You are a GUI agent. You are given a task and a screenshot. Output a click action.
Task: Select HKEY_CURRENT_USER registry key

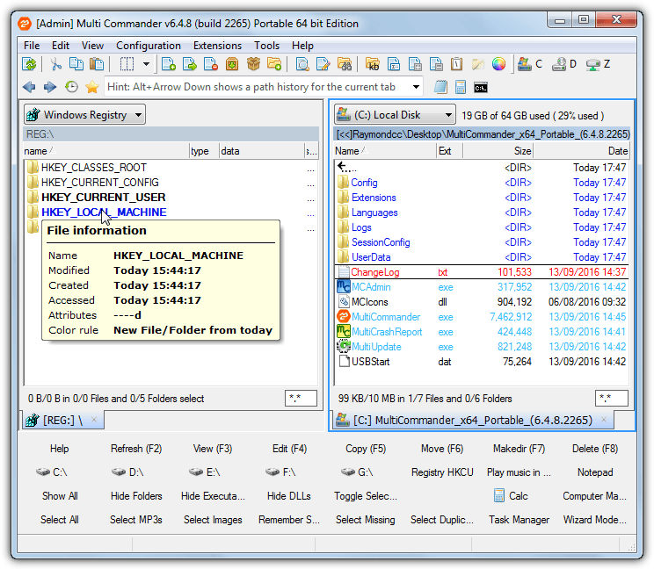click(x=104, y=197)
